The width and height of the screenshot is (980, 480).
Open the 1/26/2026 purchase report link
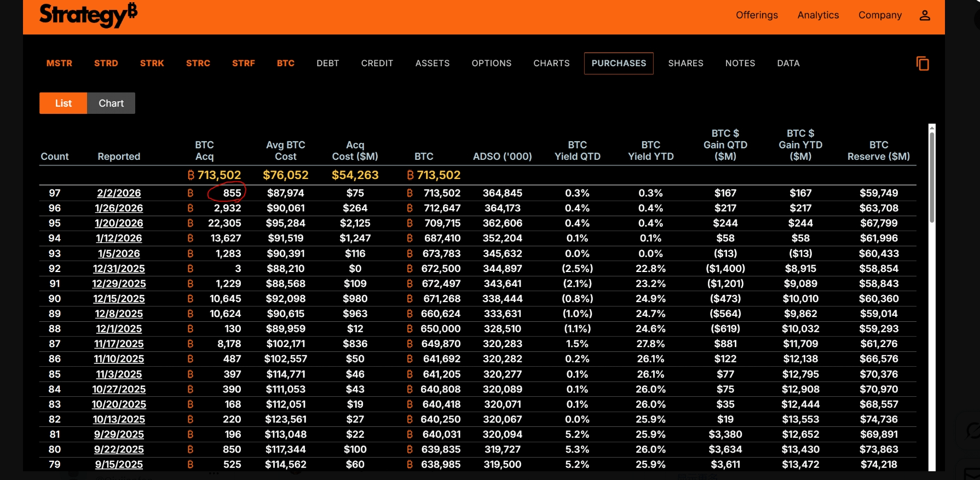[x=119, y=208]
